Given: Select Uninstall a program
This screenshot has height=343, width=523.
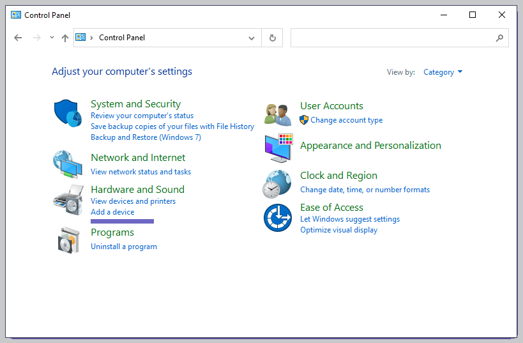Looking at the screenshot, I should [x=124, y=247].
